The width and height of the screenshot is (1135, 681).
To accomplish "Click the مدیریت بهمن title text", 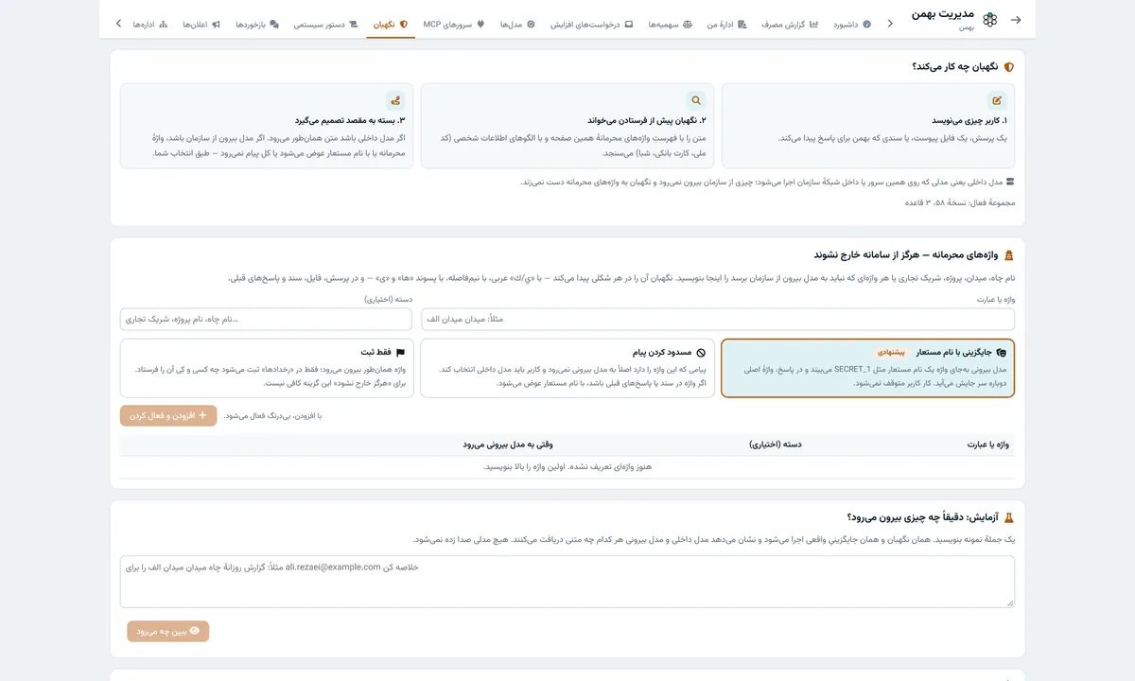I will pyautogui.click(x=941, y=14).
